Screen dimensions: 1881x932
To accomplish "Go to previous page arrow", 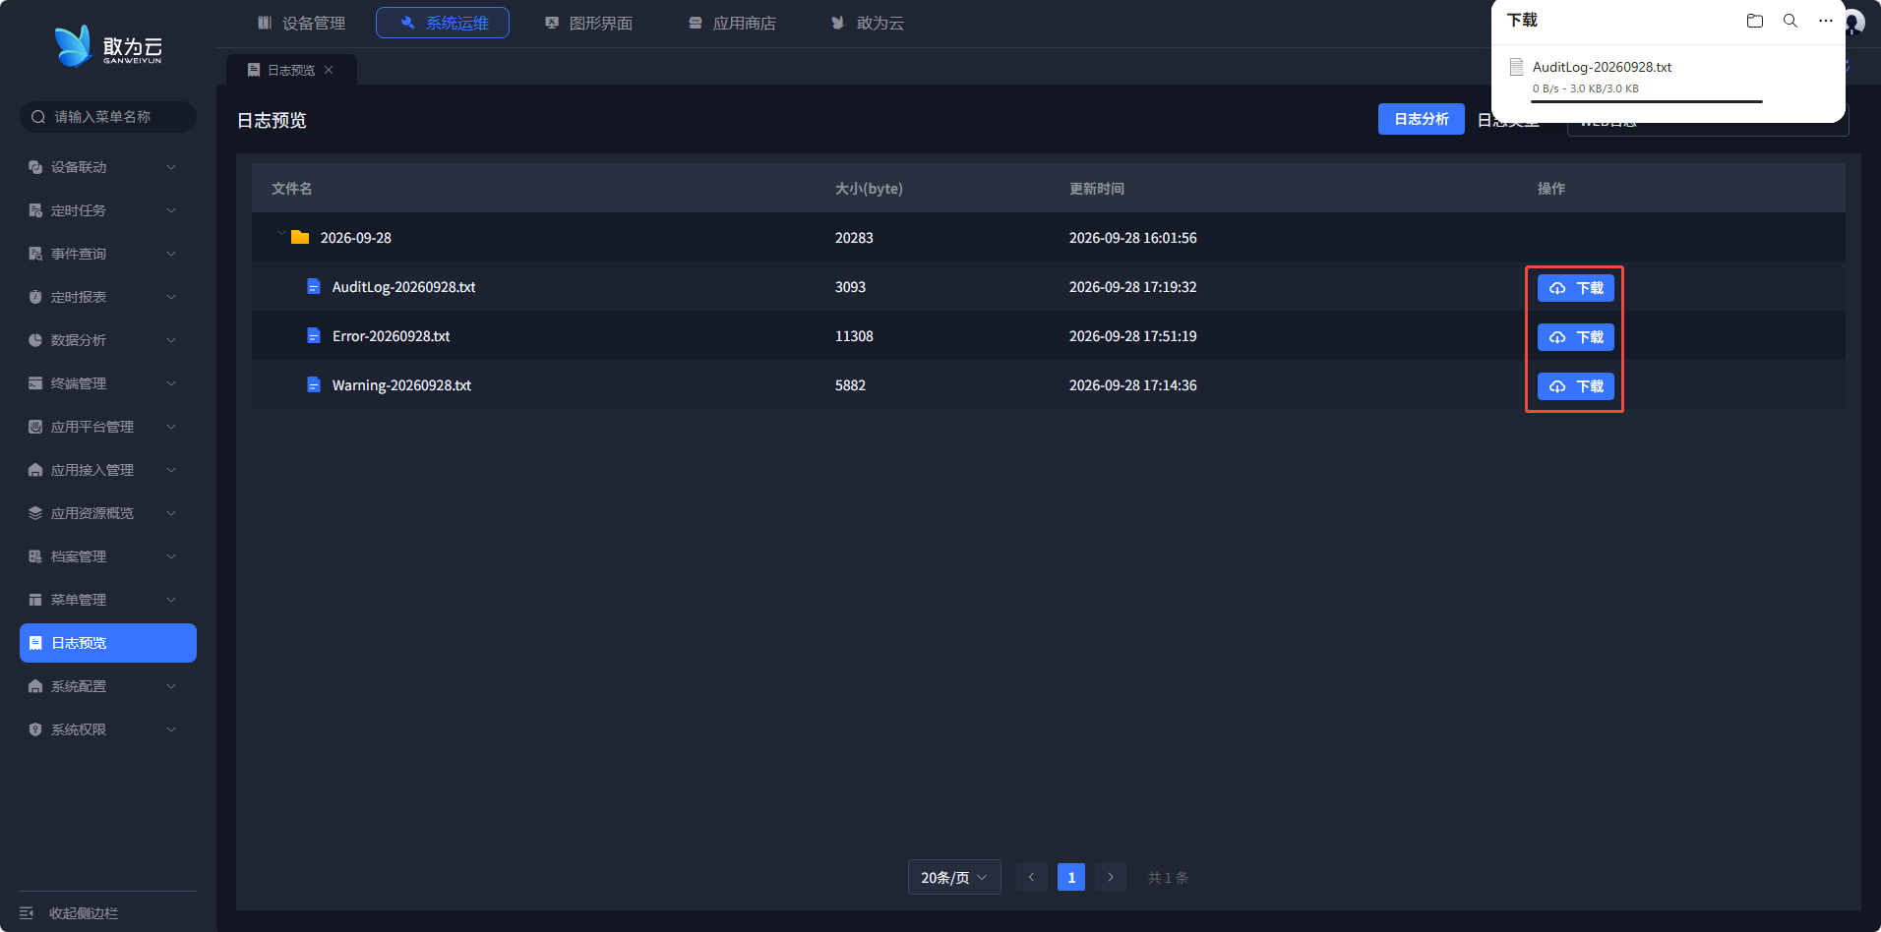I will coord(1031,877).
